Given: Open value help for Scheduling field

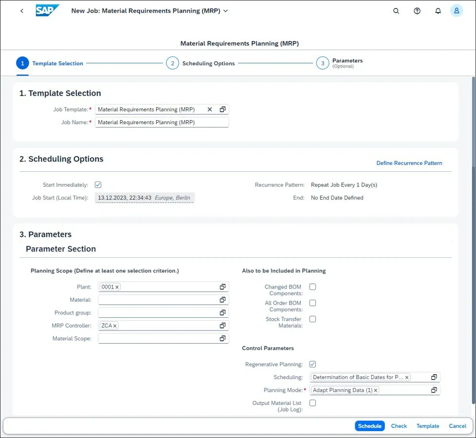Looking at the screenshot, I should [x=434, y=377].
